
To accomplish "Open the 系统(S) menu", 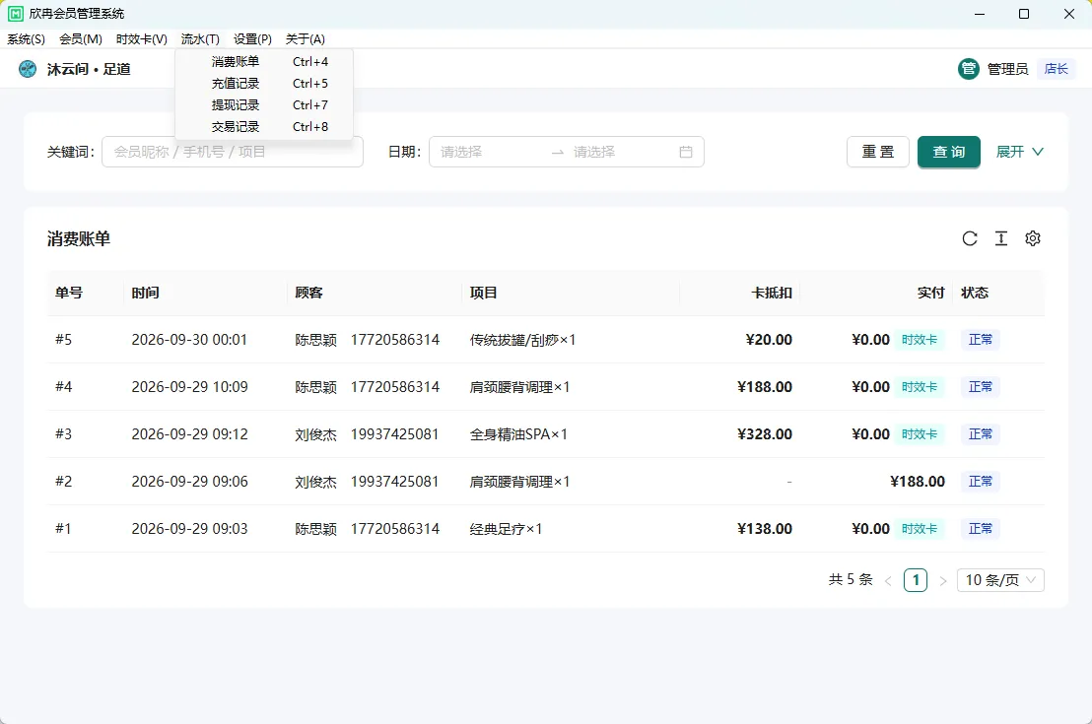I will pos(26,39).
